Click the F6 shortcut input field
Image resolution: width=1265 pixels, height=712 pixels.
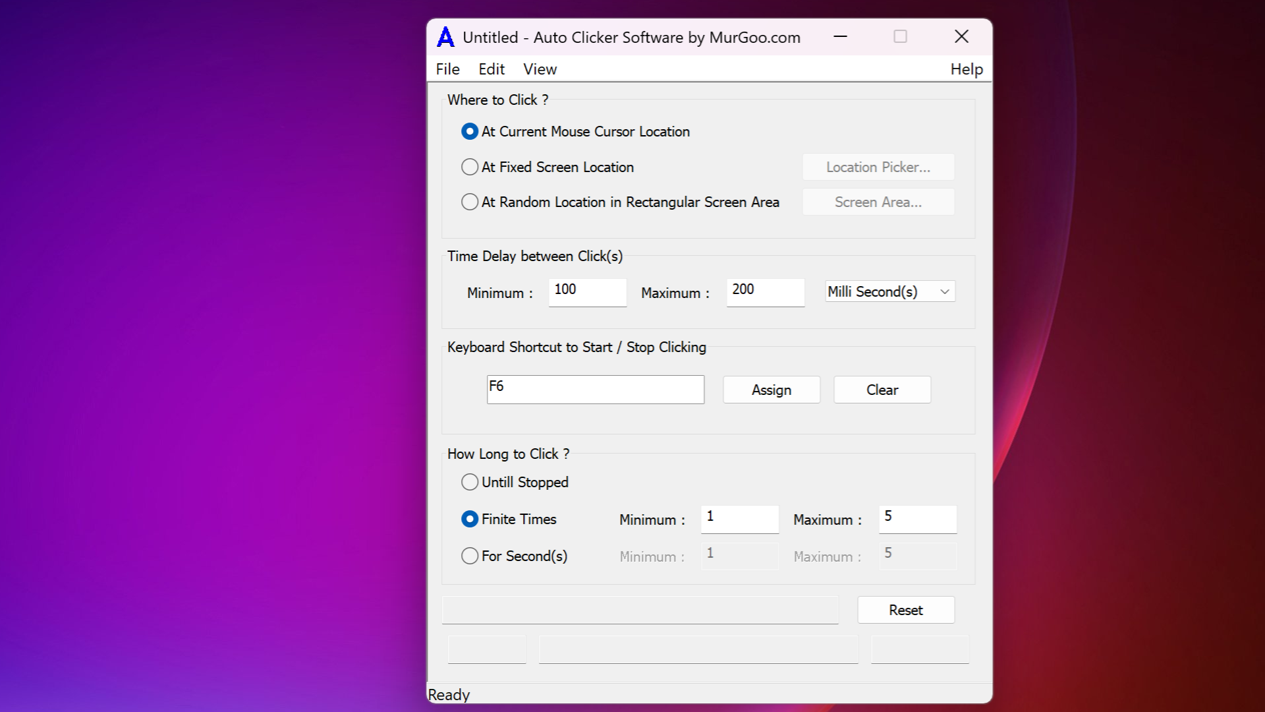(x=594, y=389)
